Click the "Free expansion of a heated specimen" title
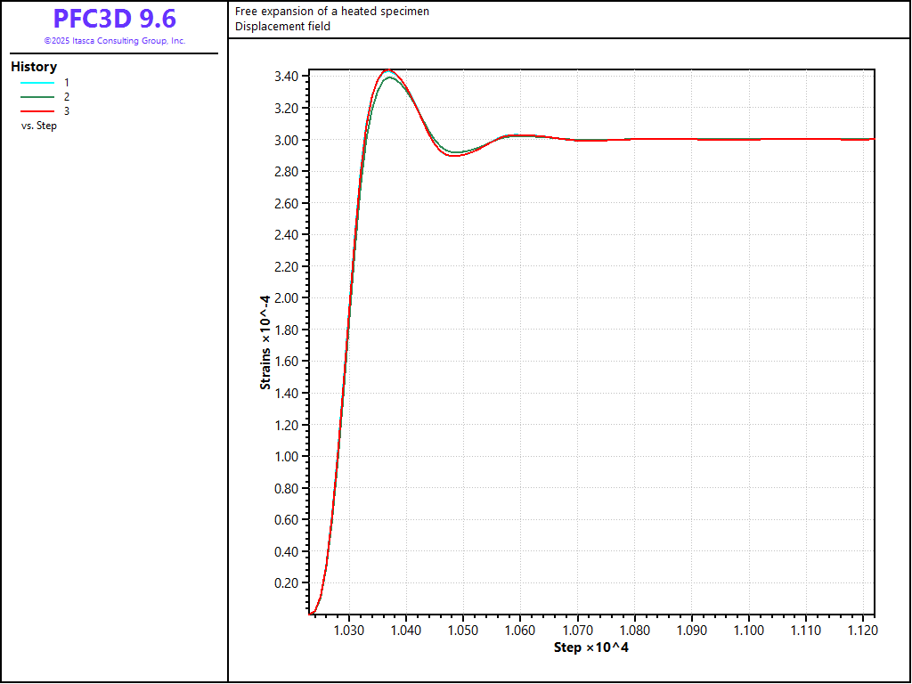 click(x=331, y=12)
